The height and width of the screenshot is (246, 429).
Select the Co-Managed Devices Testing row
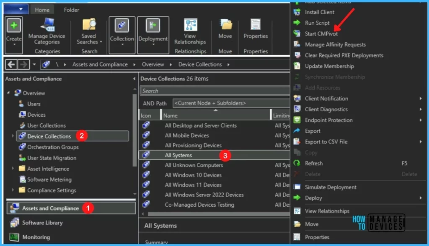pos(215,205)
